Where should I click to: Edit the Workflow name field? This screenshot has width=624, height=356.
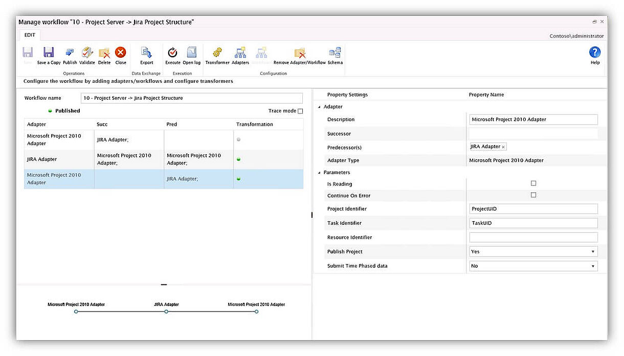point(192,98)
